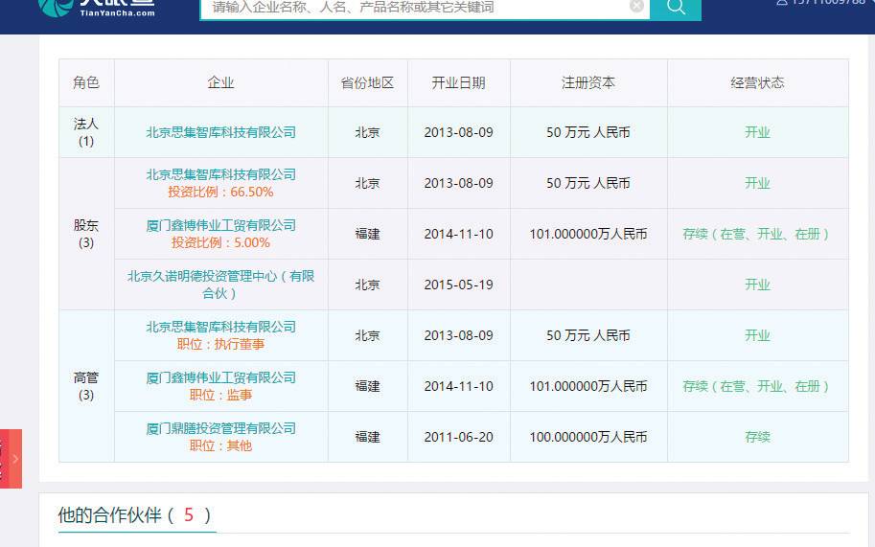
Task: Open 厦门鼎膳投资管理有限公司 link
Action: point(221,428)
